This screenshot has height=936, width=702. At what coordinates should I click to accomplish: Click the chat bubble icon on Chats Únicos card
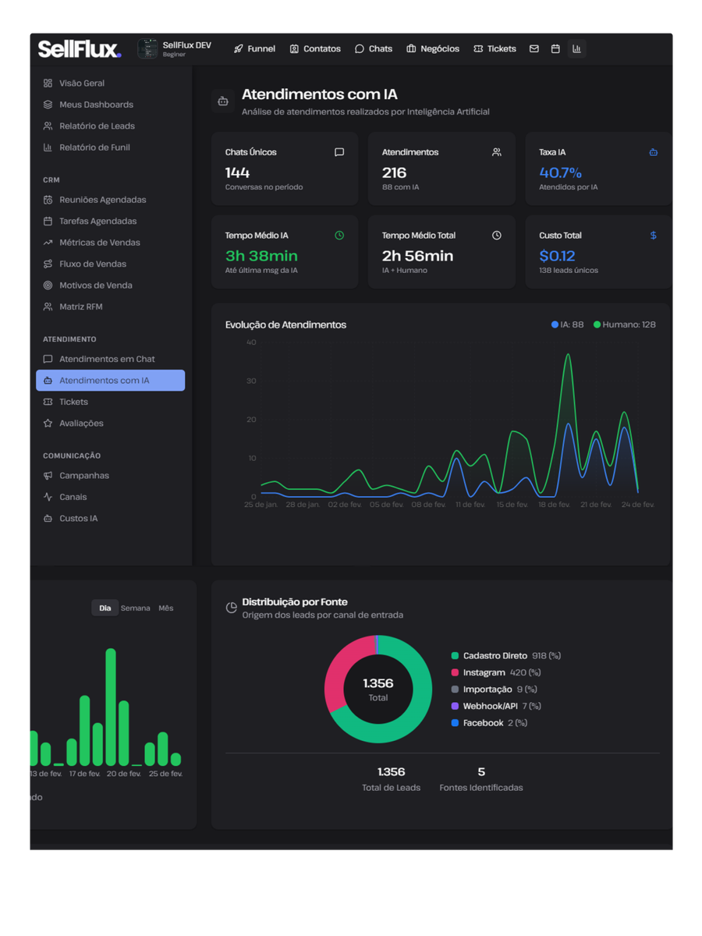click(x=339, y=152)
